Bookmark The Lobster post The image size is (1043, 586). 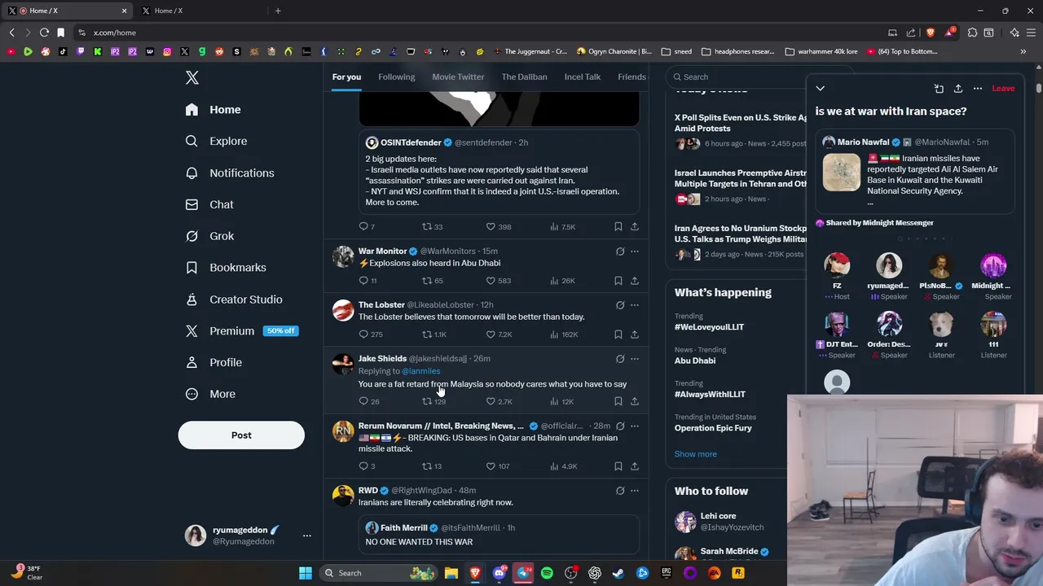coord(618,335)
